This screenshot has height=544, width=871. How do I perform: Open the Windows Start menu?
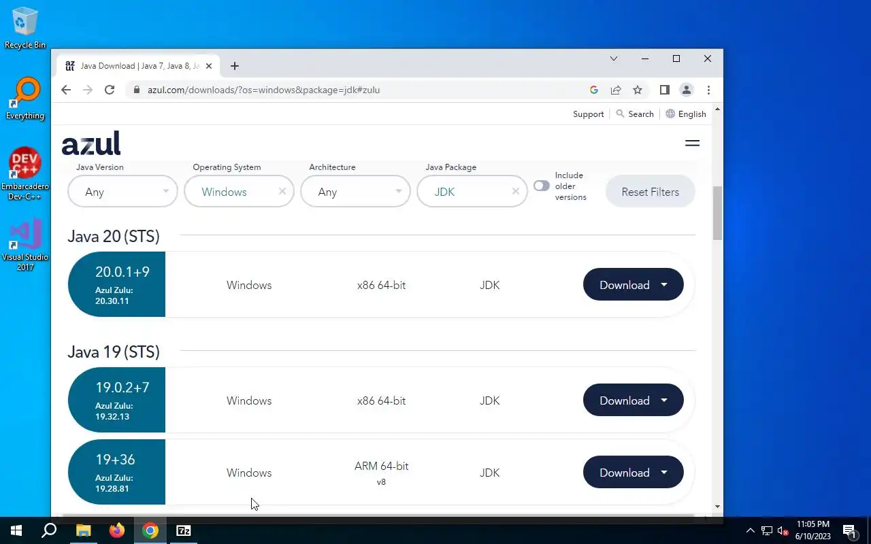16,530
